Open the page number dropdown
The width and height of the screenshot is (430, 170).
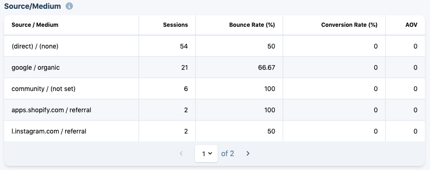[206, 153]
